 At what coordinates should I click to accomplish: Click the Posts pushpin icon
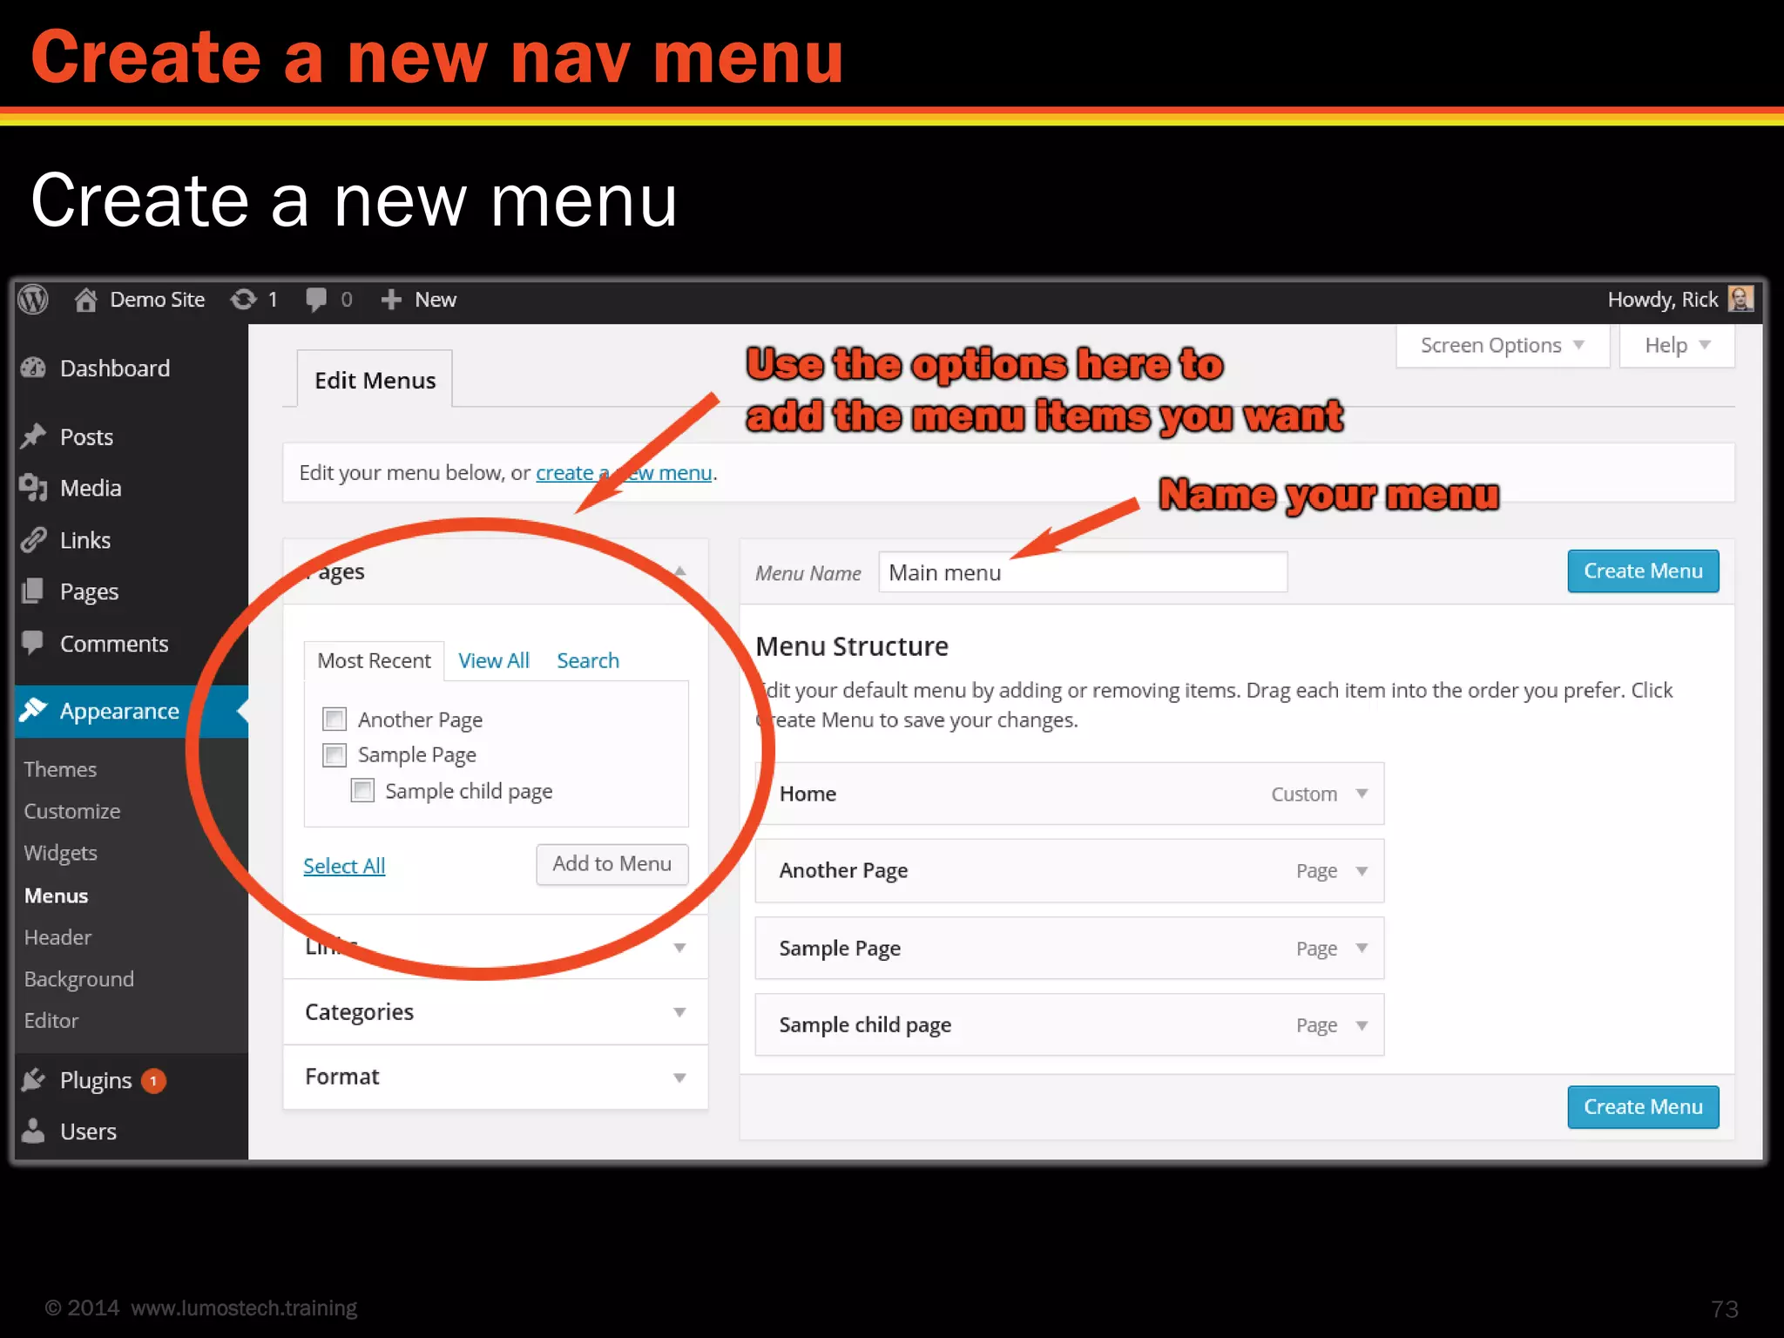[x=33, y=436]
